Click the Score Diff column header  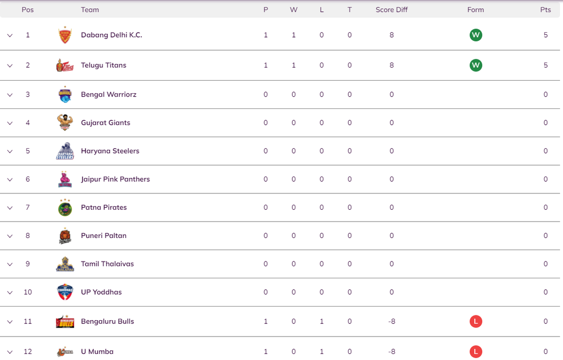coord(391,9)
